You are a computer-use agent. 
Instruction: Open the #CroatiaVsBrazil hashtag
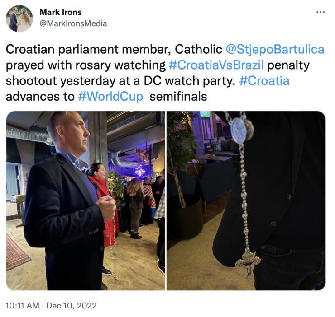point(216,65)
